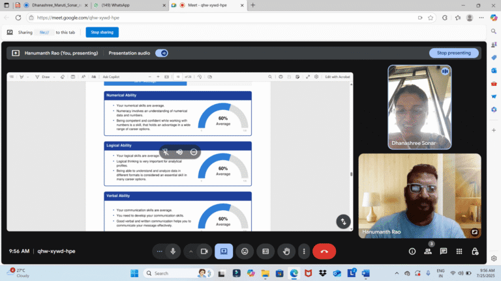This screenshot has height=281, width=501.
Task: Mute the microphone in the call bar
Action: pyautogui.click(x=174, y=251)
